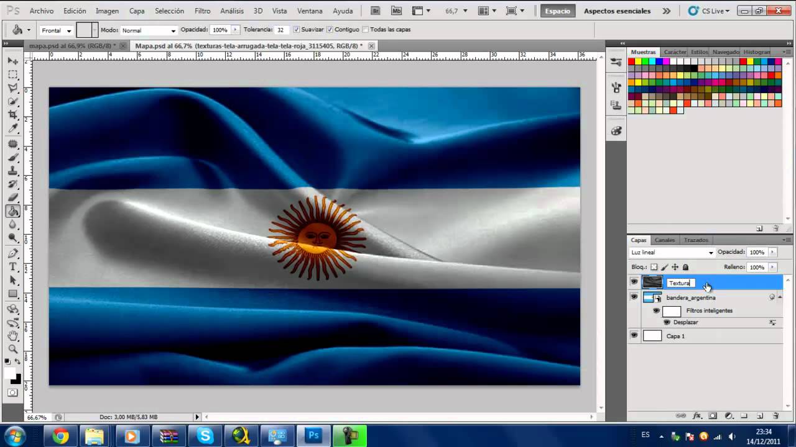Screen dimensions: 796x447
Task: Click the add layer style fx icon
Action: click(697, 416)
